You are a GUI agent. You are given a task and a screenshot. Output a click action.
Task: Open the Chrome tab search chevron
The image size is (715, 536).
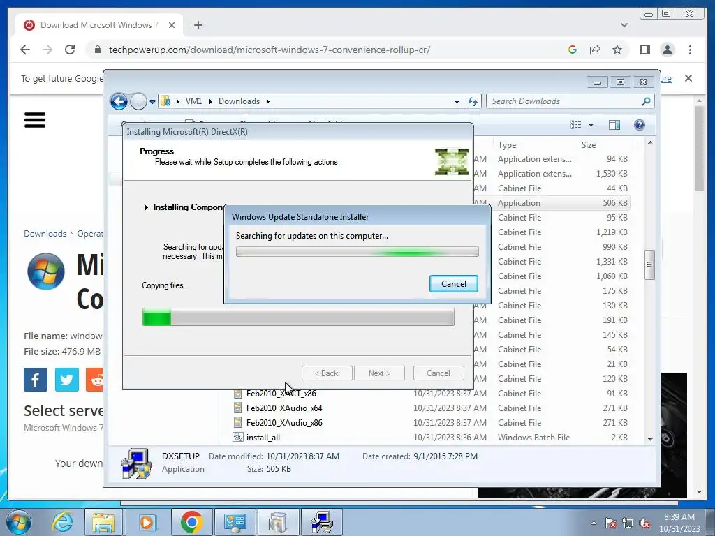click(624, 25)
